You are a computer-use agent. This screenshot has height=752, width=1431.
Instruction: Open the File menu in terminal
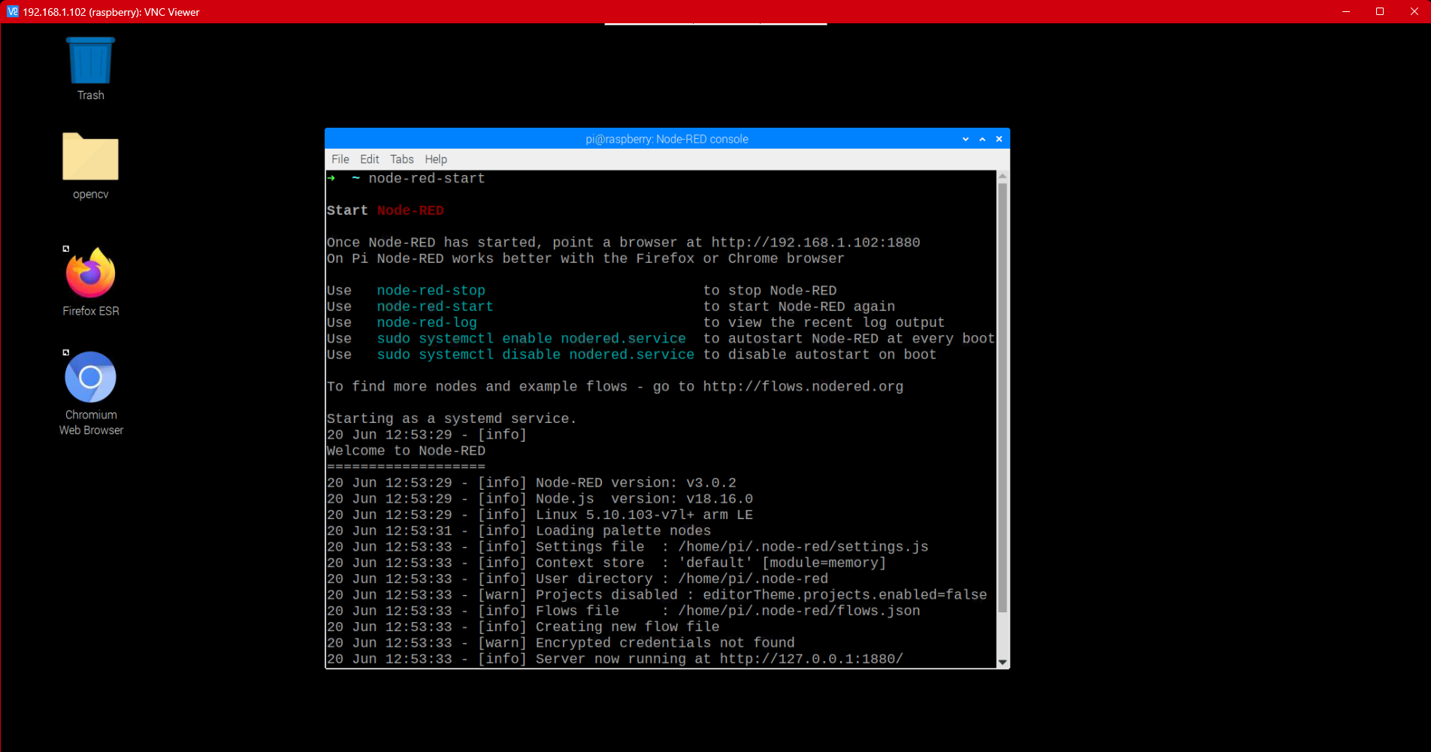click(x=340, y=159)
